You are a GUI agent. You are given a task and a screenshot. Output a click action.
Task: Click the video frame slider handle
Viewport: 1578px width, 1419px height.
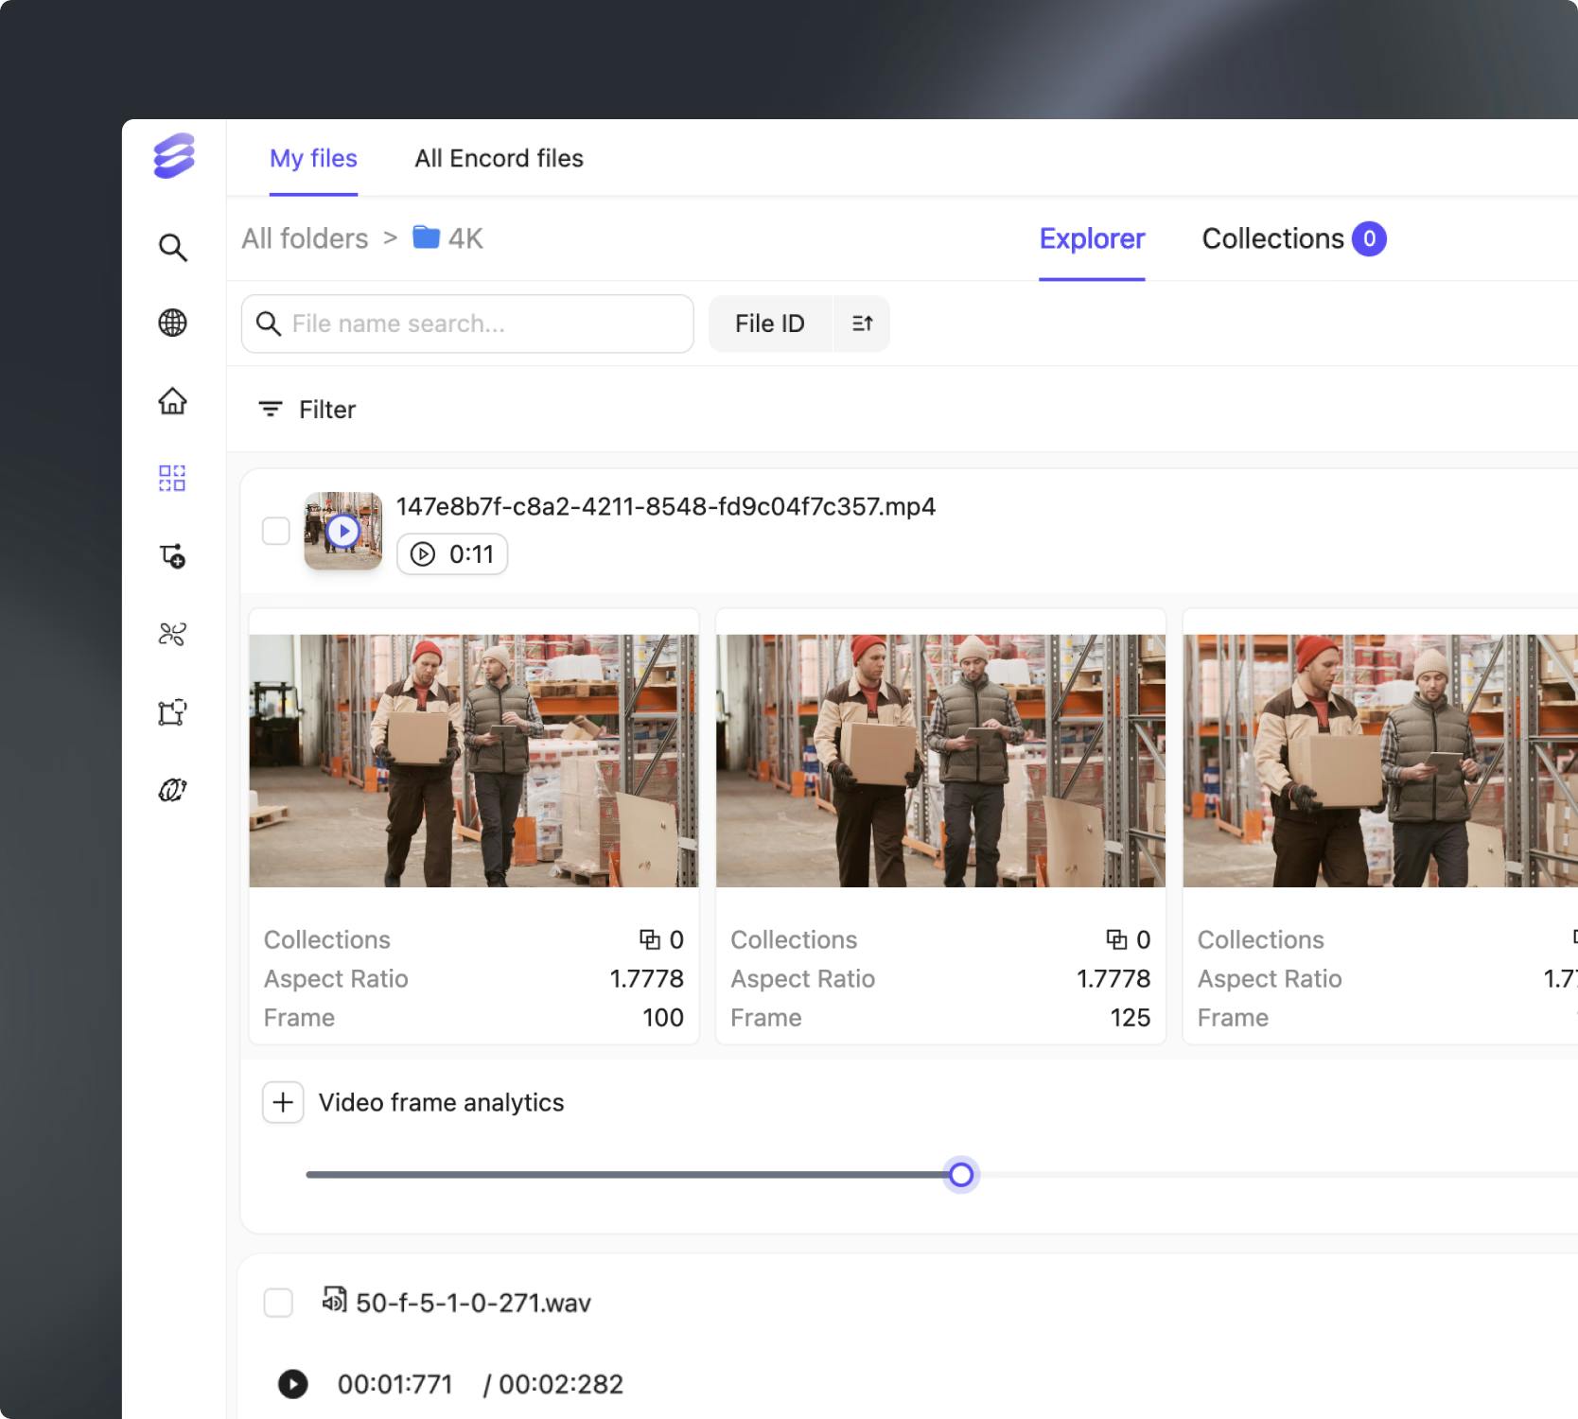pyautogui.click(x=961, y=1175)
